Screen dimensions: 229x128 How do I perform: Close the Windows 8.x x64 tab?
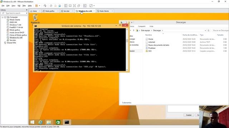94,11
